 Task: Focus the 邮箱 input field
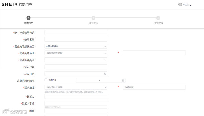(x=76, y=111)
